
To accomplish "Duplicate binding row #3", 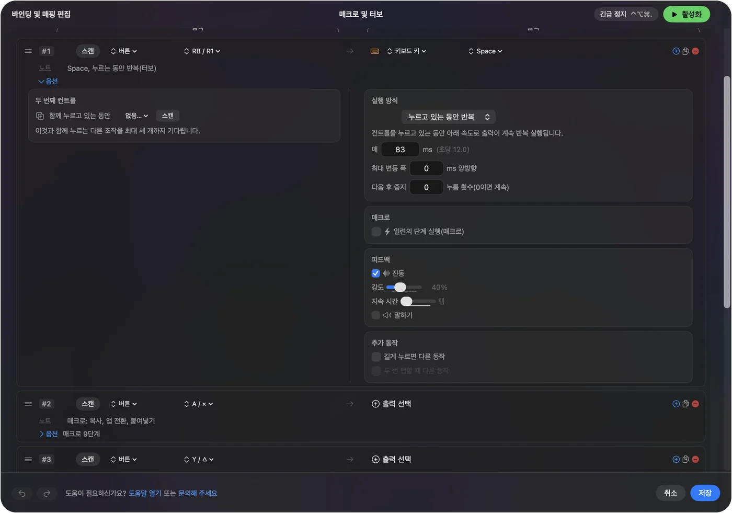I will pos(685,459).
